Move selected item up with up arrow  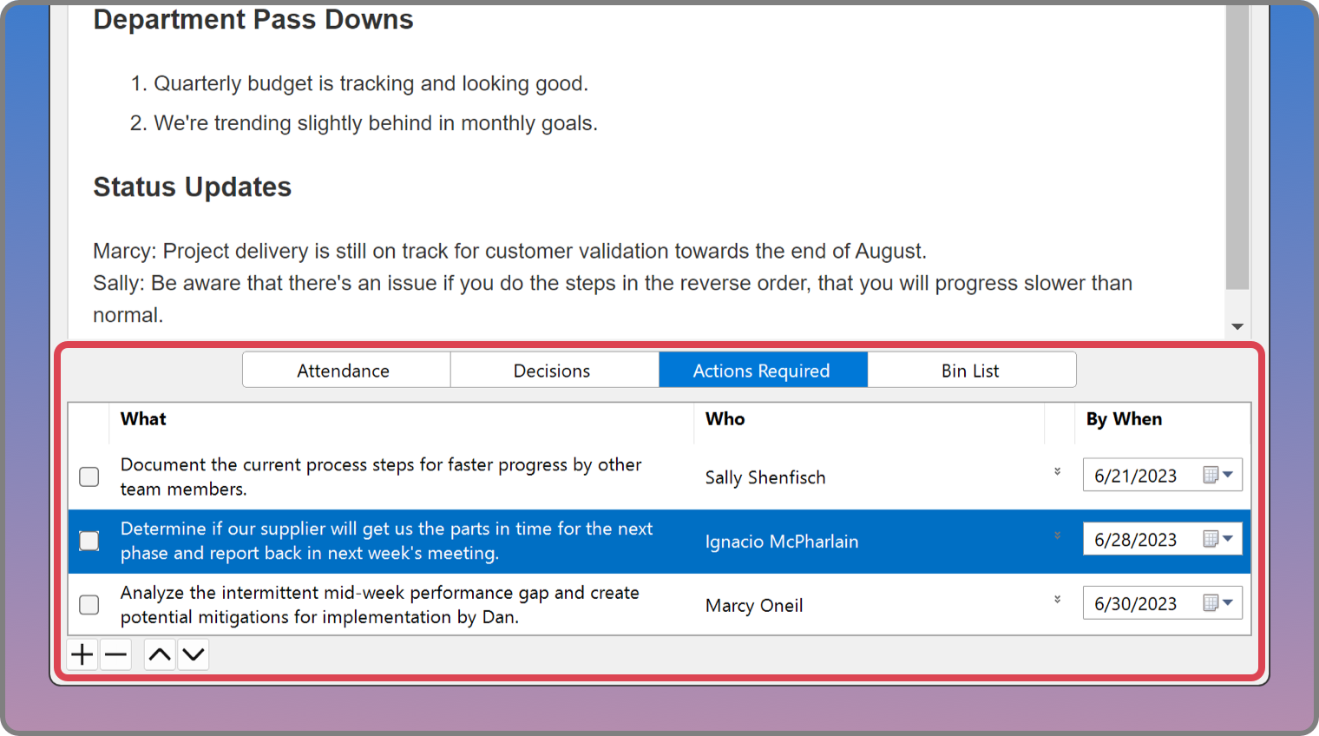click(x=160, y=654)
